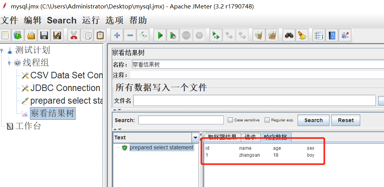This screenshot has width=384, height=187.
Task: Click the Copy icon in toolbar
Action: [x=87, y=35]
